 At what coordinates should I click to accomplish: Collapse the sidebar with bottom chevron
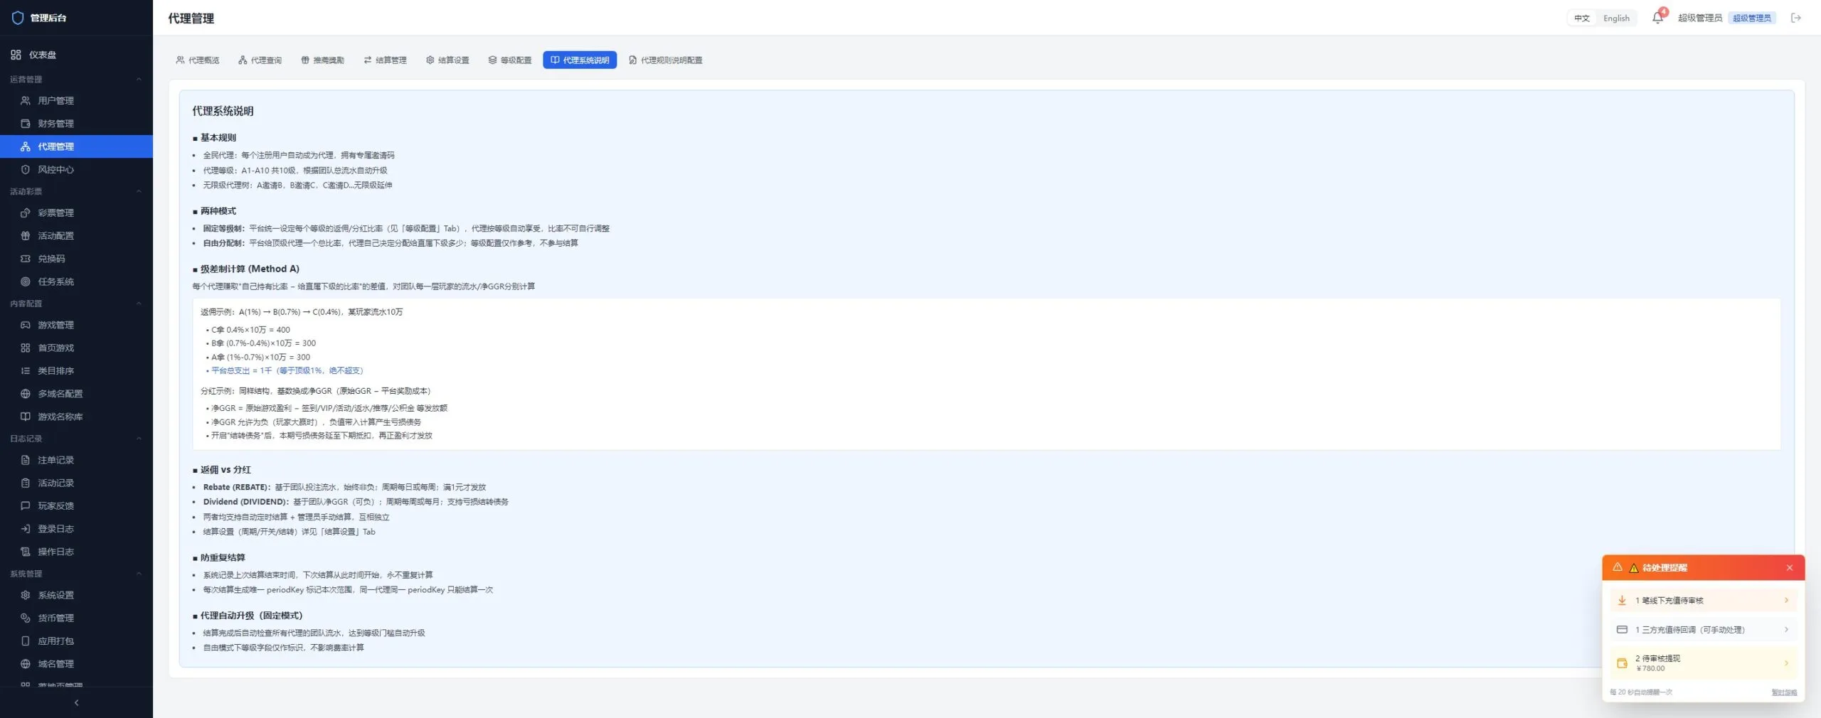coord(76,702)
